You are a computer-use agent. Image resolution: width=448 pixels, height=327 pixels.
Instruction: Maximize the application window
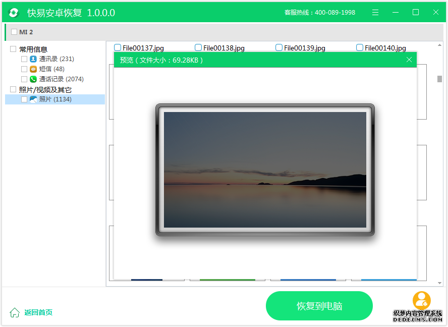[416, 12]
